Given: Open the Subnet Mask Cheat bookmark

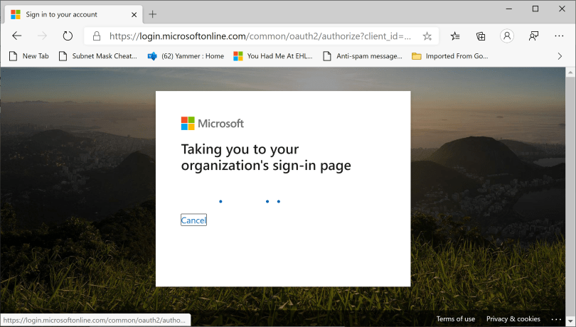Looking at the screenshot, I should click(x=98, y=56).
